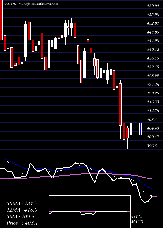Click the '<<Live MACD' label
Viewport: 163px width, 228px height.
(137, 220)
